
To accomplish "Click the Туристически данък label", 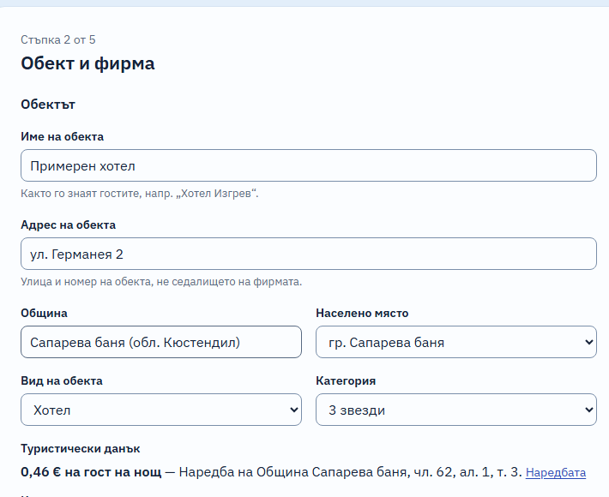I will click(x=81, y=448).
